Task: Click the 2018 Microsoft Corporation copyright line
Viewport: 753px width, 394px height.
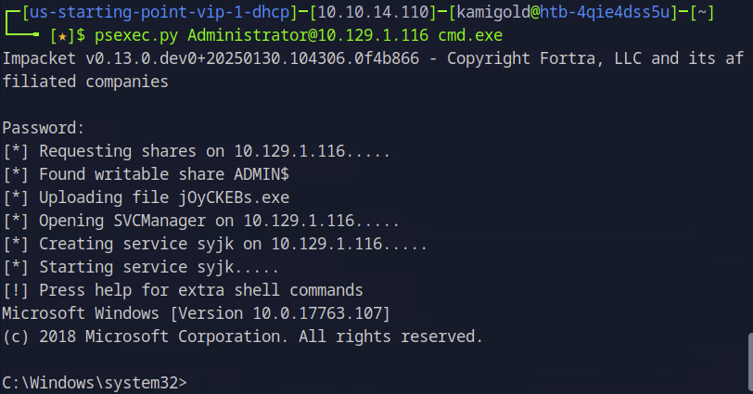Action: (241, 337)
